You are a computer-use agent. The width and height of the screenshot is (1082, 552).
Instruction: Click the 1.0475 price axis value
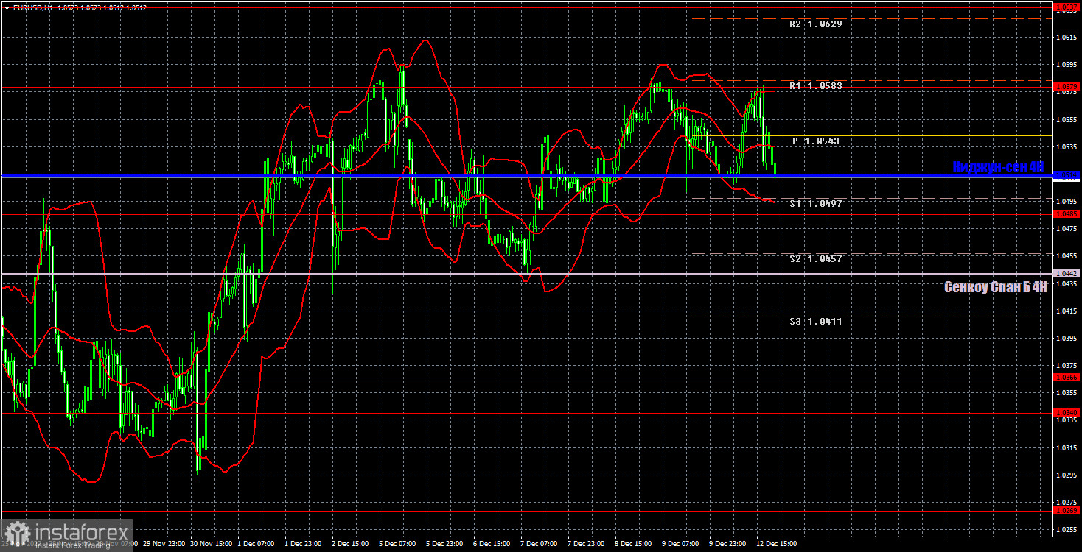[x=1067, y=229]
